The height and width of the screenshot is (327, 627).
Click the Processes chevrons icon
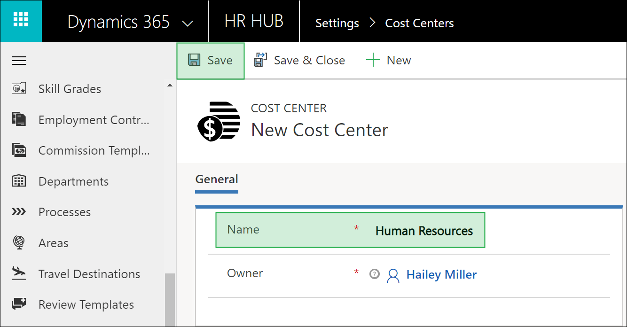point(19,212)
